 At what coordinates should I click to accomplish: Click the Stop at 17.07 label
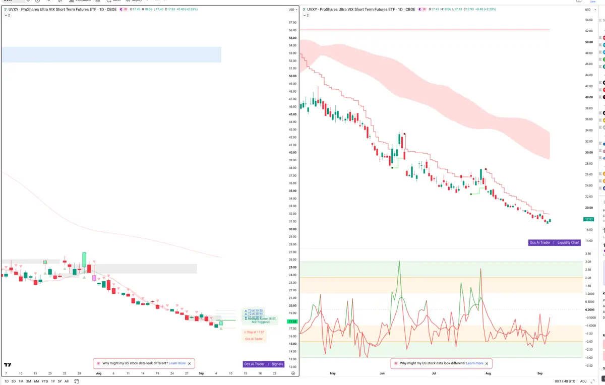[x=255, y=332]
